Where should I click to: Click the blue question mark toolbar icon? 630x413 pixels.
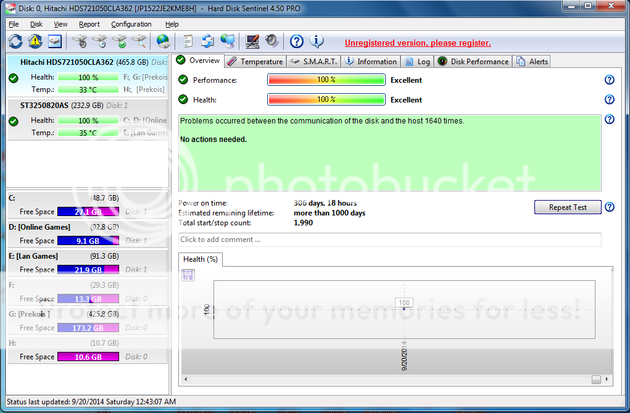pyautogui.click(x=297, y=41)
